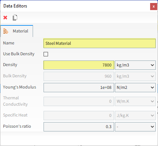158x146 pixels.
Task: Open the Density units kg/m3 dropdown
Action: tap(135, 65)
